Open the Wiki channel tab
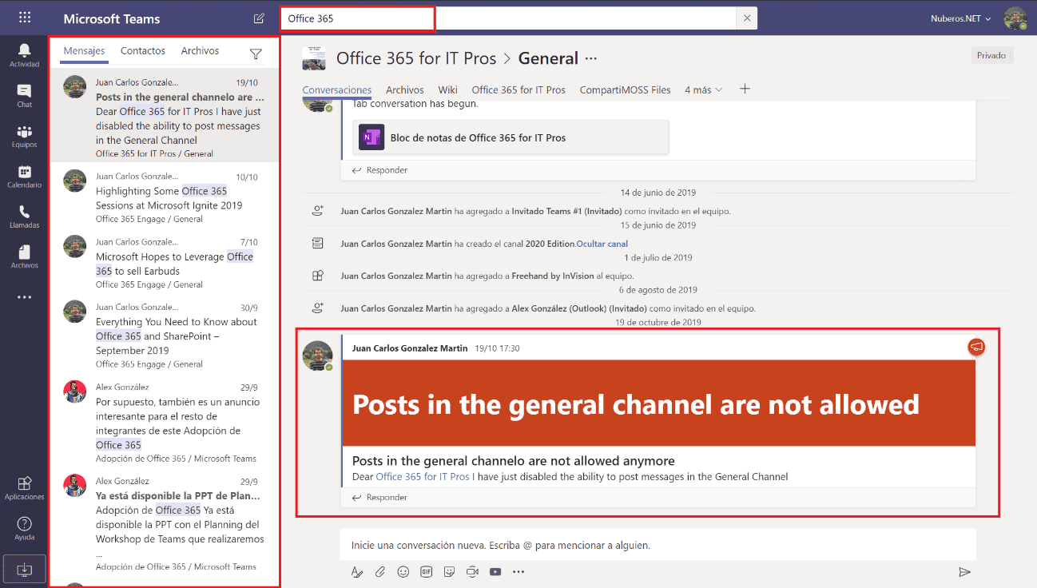This screenshot has height=588, width=1037. [x=447, y=90]
